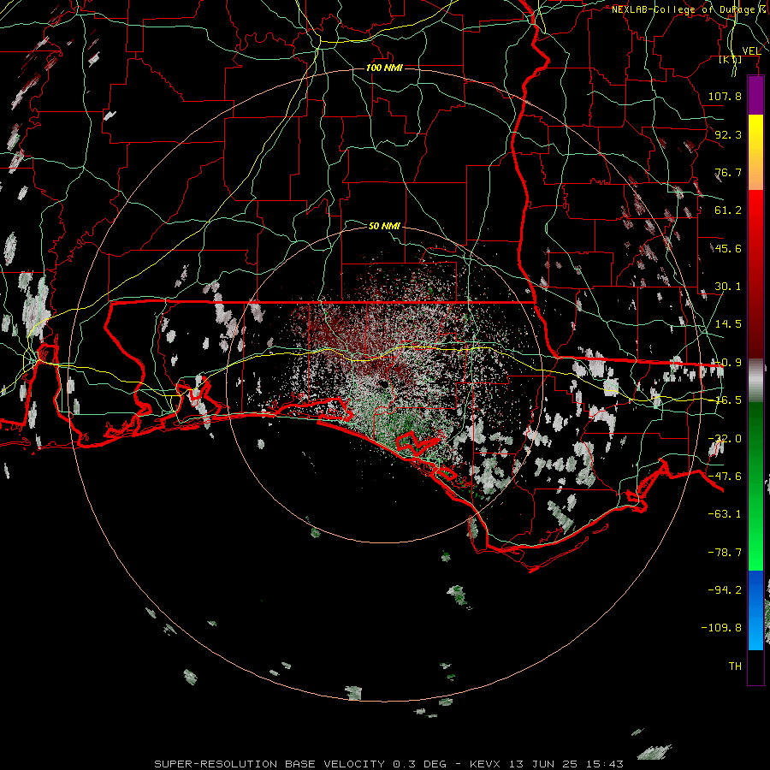Image resolution: width=770 pixels, height=770 pixels.
Task: Click the 45.6 knots scale label
Action: pyautogui.click(x=728, y=248)
